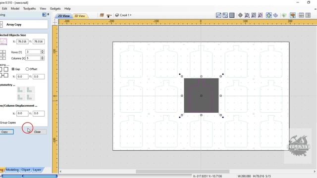
Task: Decrease Rows (Y) with the down arrow
Action: (x=42, y=53)
